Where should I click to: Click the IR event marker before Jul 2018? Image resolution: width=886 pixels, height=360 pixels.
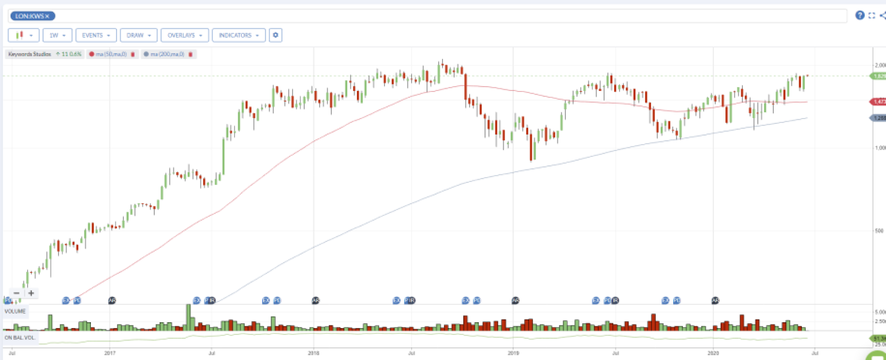pos(412,300)
